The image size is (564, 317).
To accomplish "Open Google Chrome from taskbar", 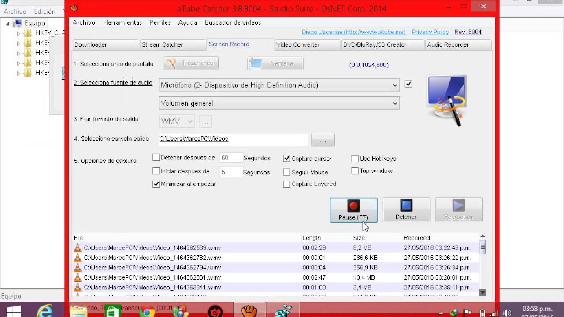I will 148,311.
